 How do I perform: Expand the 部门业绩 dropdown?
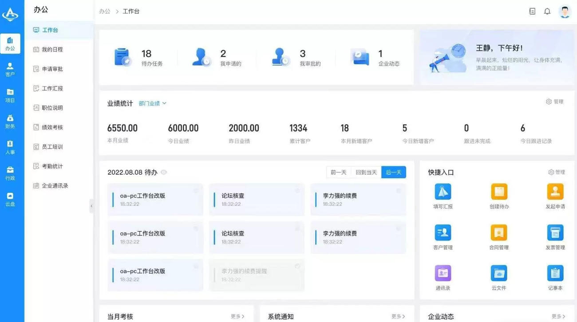point(152,103)
